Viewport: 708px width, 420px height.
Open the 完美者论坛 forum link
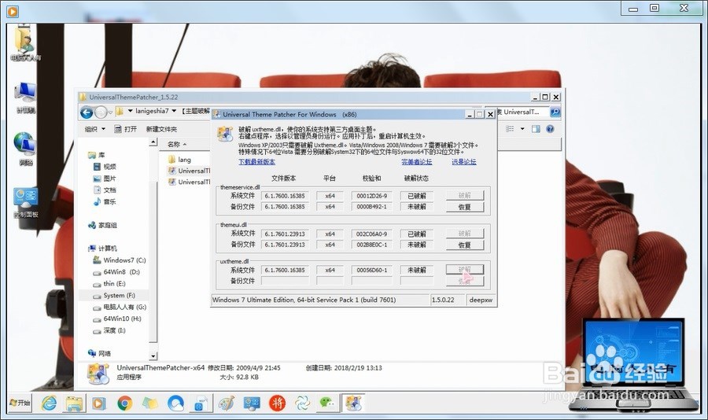pyautogui.click(x=417, y=162)
